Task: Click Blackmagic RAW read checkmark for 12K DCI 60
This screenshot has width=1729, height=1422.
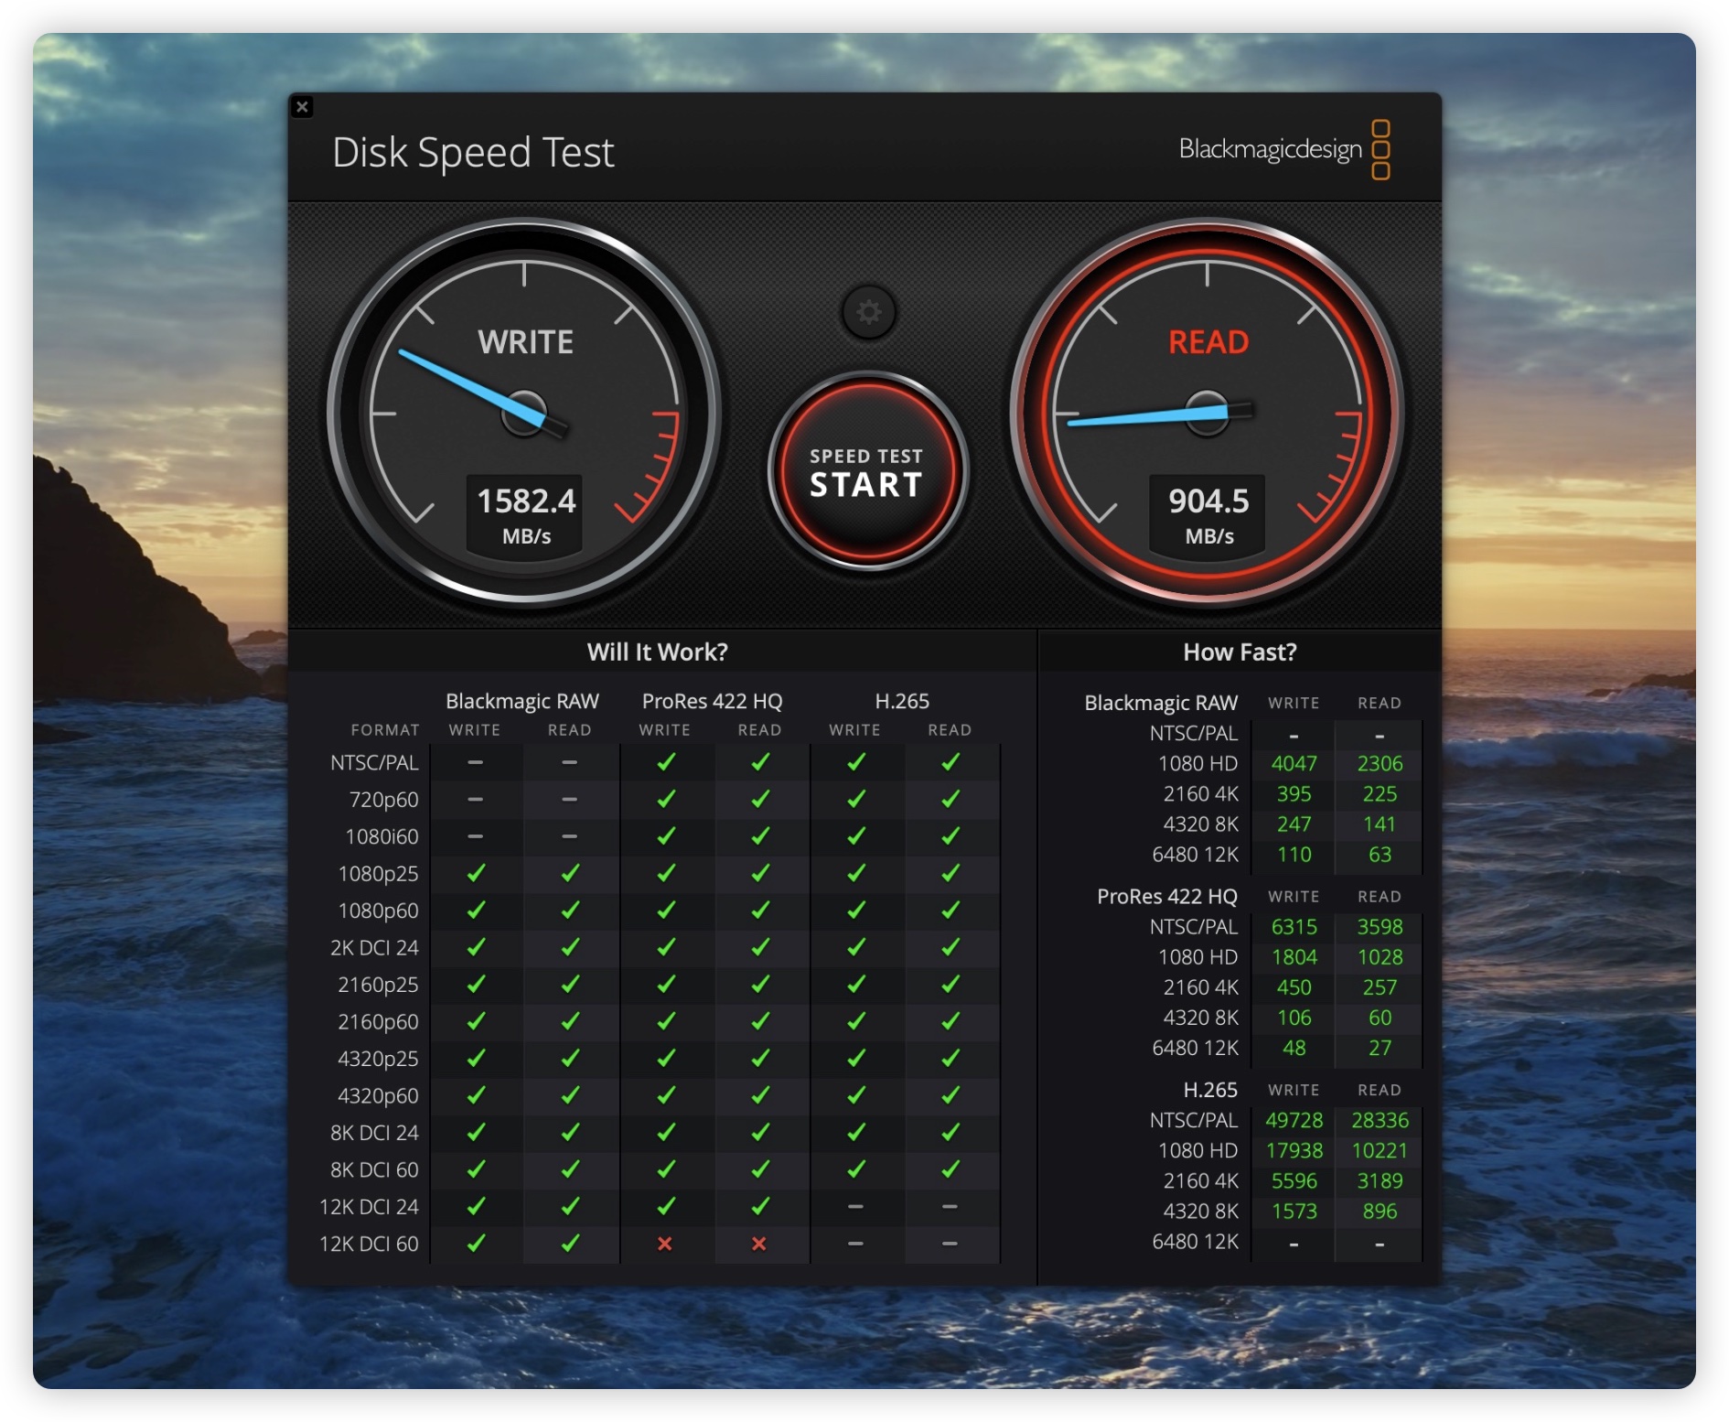Action: pyautogui.click(x=570, y=1243)
